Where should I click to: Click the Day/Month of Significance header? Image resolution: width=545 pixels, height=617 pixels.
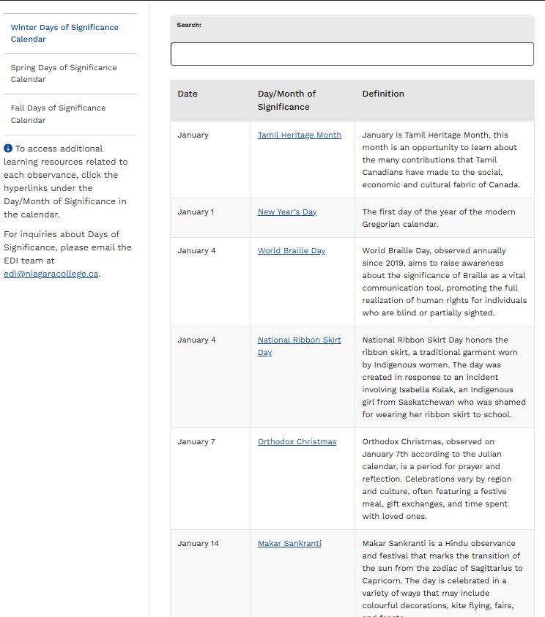coord(286,100)
